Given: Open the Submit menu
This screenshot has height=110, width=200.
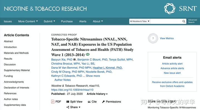Looking at the screenshot, I should click(x=49, y=21).
